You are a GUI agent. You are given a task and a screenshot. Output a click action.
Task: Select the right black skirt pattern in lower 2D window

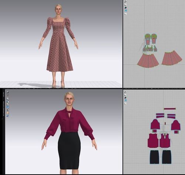166,157
